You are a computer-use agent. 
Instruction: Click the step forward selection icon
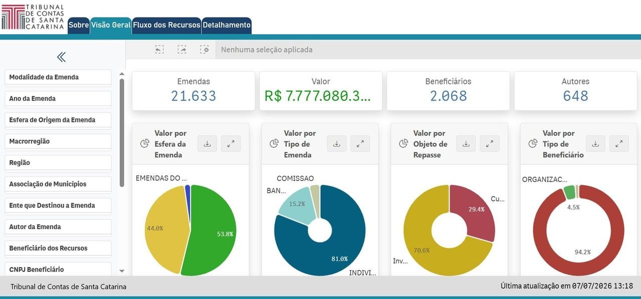[182, 49]
